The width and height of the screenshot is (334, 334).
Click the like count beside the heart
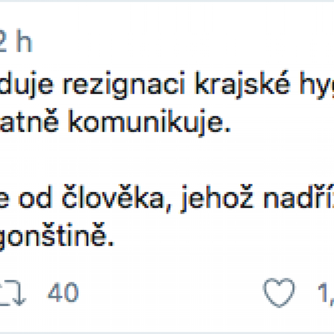pos(326,293)
